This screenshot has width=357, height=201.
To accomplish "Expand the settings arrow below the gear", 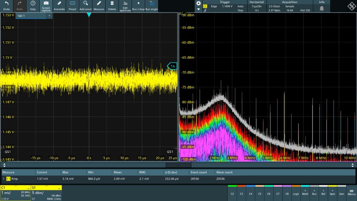I will tap(198, 9).
